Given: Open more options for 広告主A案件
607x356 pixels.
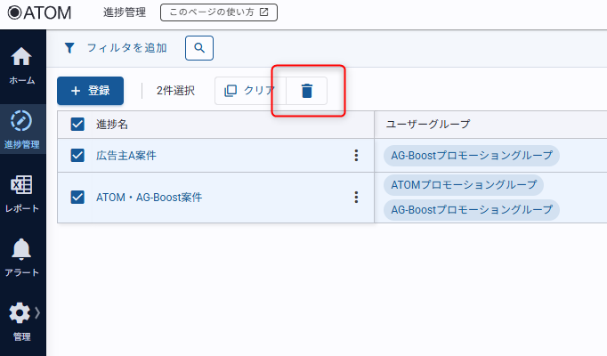Looking at the screenshot, I should [356, 156].
